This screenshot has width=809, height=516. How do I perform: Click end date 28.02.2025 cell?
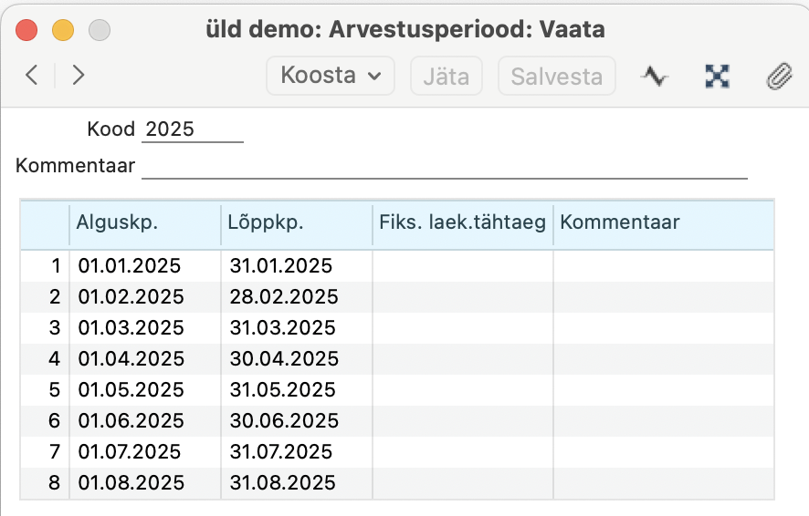tap(297, 297)
